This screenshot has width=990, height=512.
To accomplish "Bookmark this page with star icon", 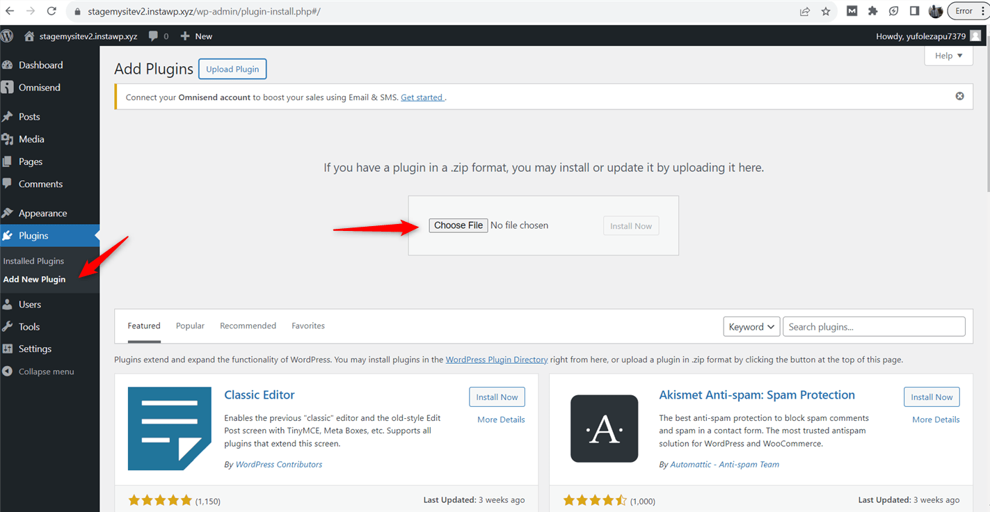I will pos(826,11).
